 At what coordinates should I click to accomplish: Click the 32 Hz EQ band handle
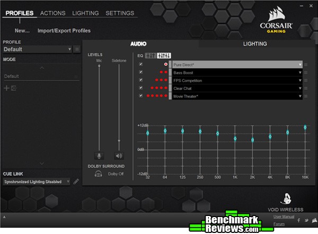pyautogui.click(x=148, y=133)
